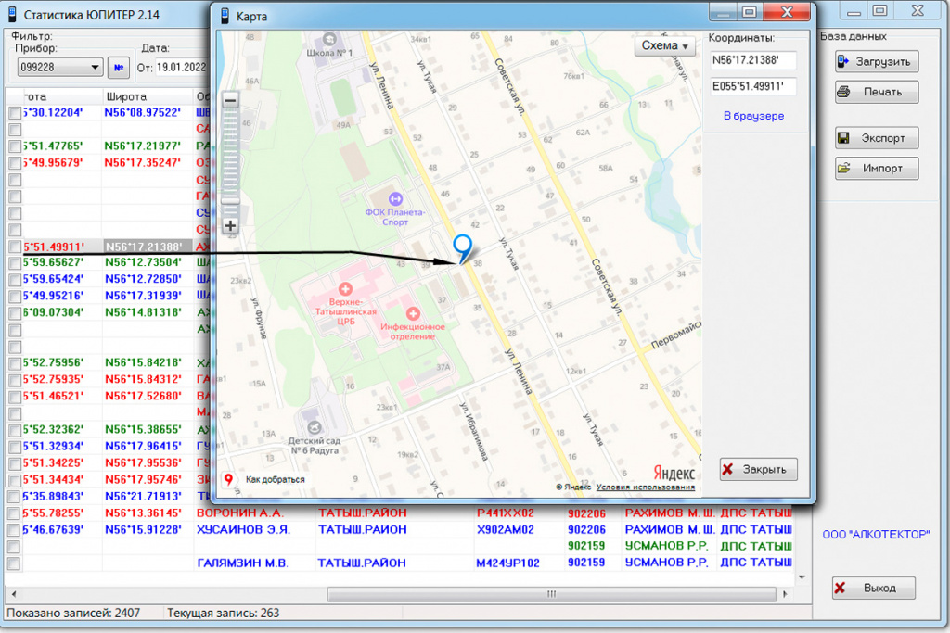Image resolution: width=950 pixels, height=633 pixels.
Task: Click the ФОК Планета-Спорт map icon
Action: [395, 198]
